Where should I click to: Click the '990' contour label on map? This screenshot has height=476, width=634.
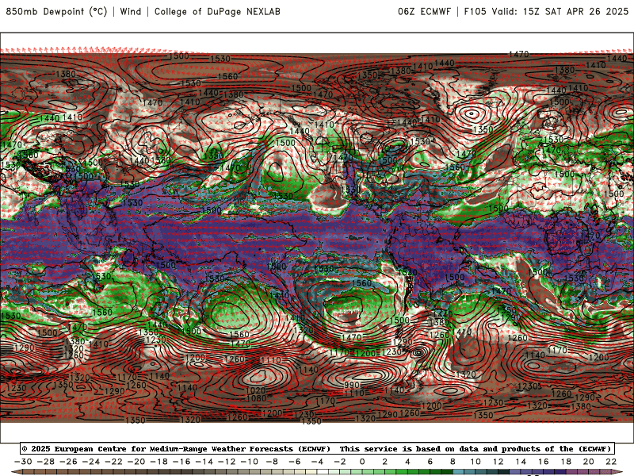[352, 385]
